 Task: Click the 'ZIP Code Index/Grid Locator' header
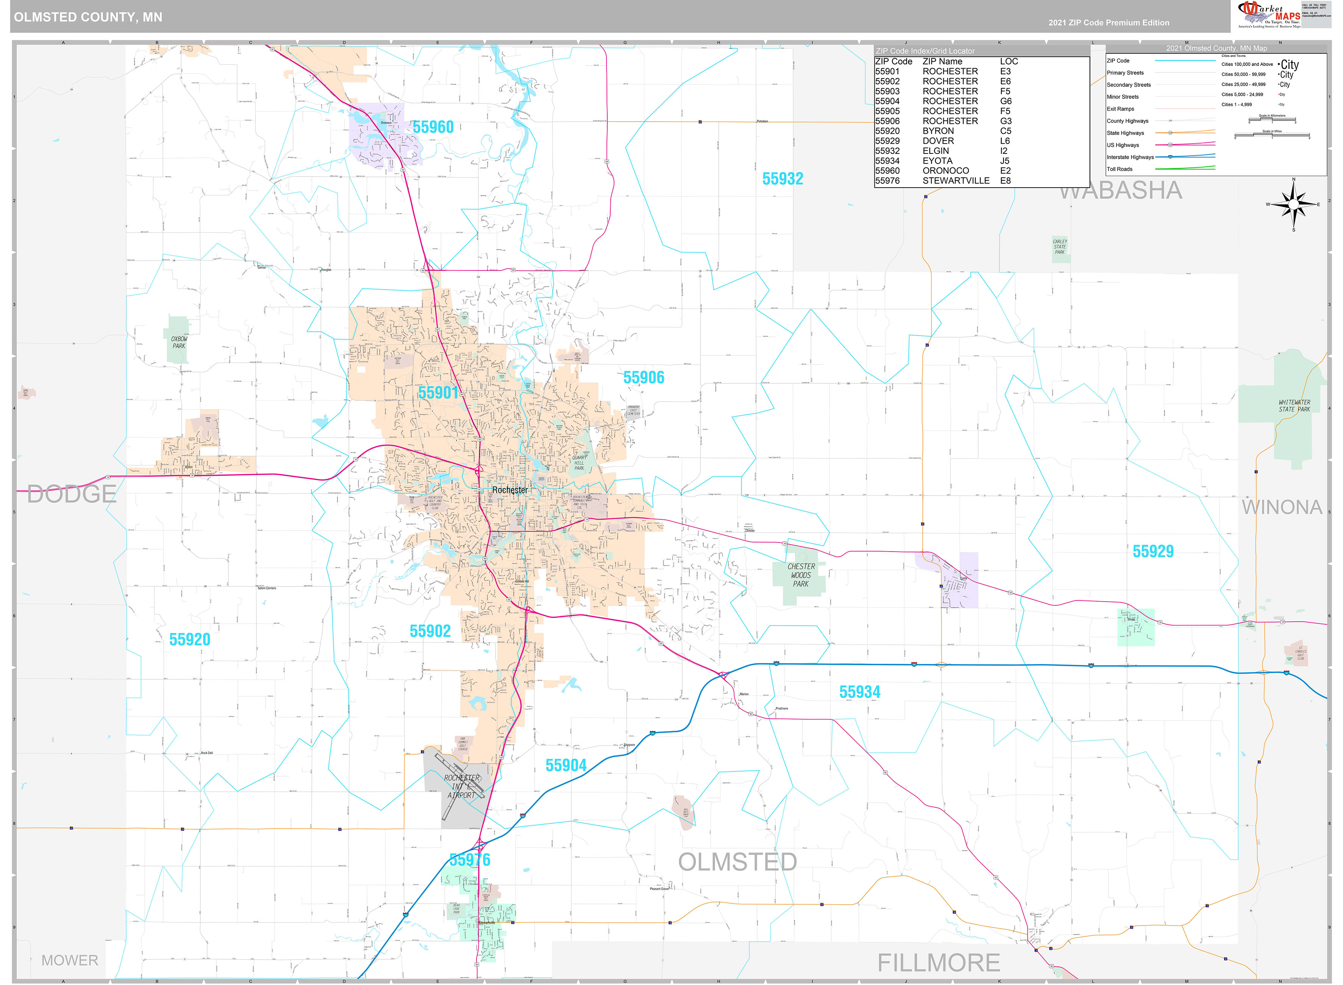pos(925,51)
